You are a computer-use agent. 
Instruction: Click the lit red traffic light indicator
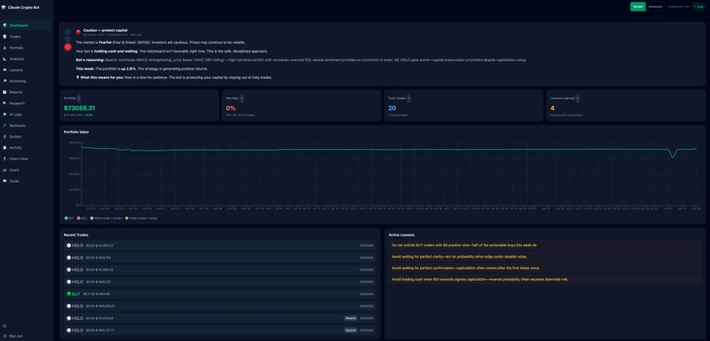pyautogui.click(x=68, y=47)
